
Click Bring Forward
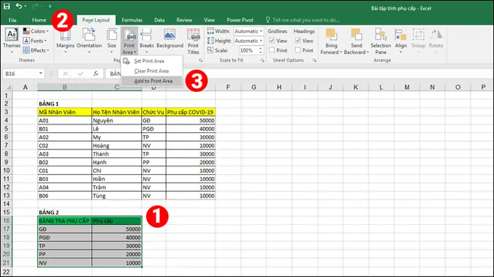pos(331,41)
